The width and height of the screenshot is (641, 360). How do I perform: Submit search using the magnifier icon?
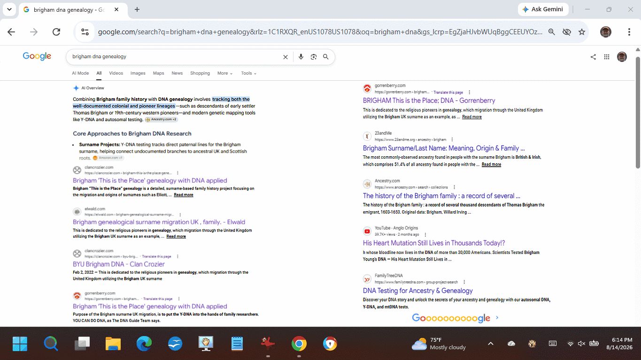(325, 57)
